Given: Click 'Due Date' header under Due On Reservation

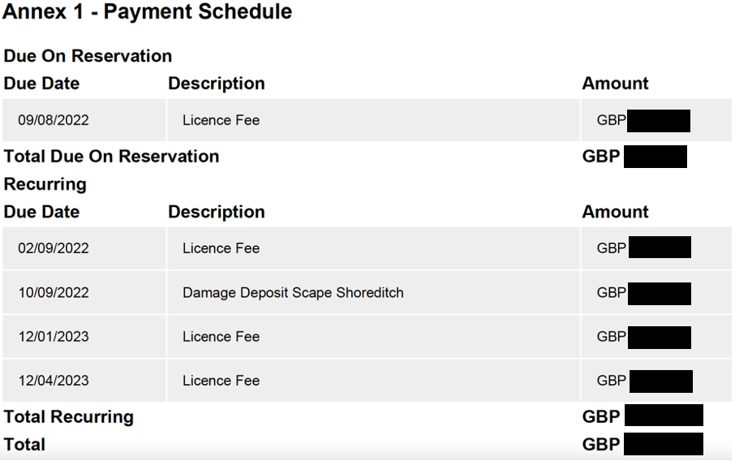Looking at the screenshot, I should pyautogui.click(x=41, y=84).
